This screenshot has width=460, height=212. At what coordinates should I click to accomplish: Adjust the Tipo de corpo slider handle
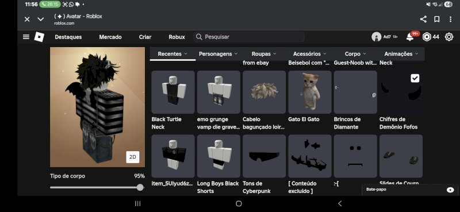click(140, 187)
